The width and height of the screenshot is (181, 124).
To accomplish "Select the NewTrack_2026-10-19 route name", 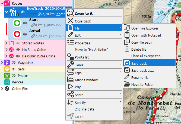I will (46, 9).
